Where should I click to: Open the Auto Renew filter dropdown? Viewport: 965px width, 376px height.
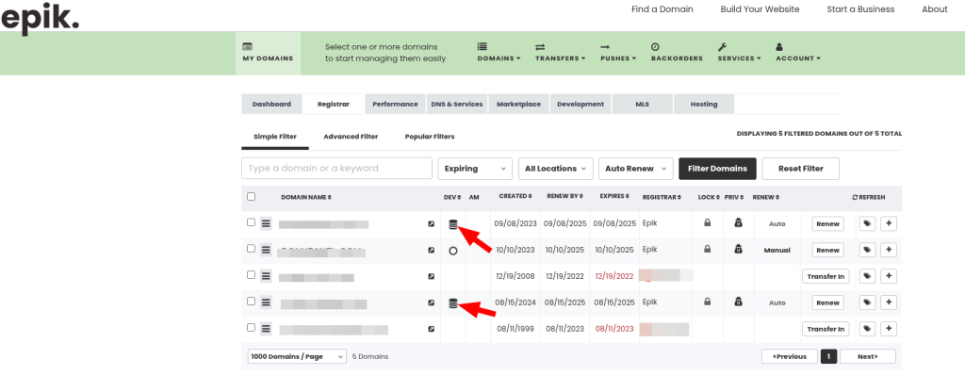click(x=636, y=169)
